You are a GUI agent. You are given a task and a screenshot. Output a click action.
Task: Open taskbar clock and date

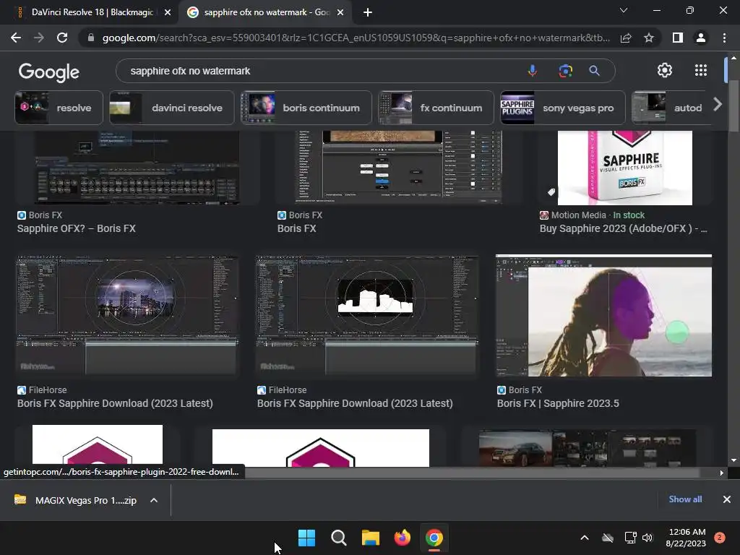tap(686, 538)
